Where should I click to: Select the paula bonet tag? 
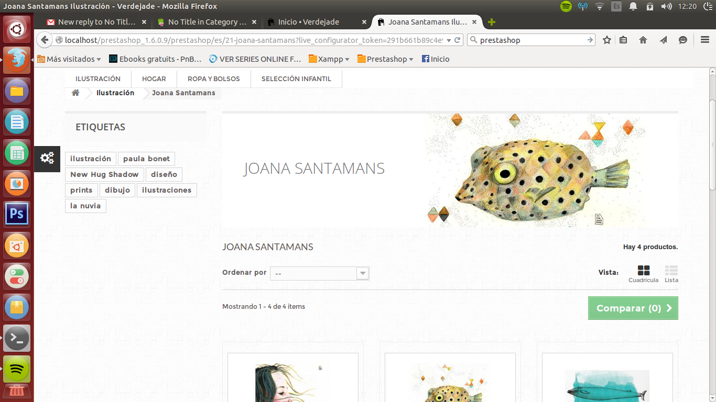pos(146,159)
